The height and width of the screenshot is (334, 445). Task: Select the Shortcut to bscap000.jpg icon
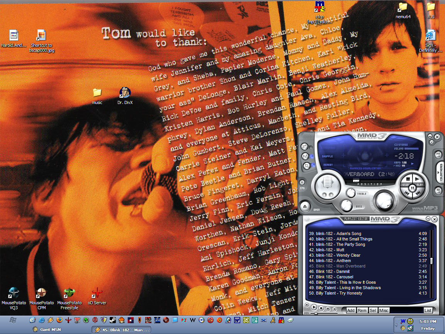41,41
